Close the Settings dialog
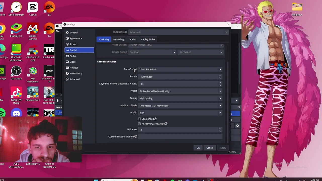The height and width of the screenshot is (181, 322). pyautogui.click(x=228, y=24)
